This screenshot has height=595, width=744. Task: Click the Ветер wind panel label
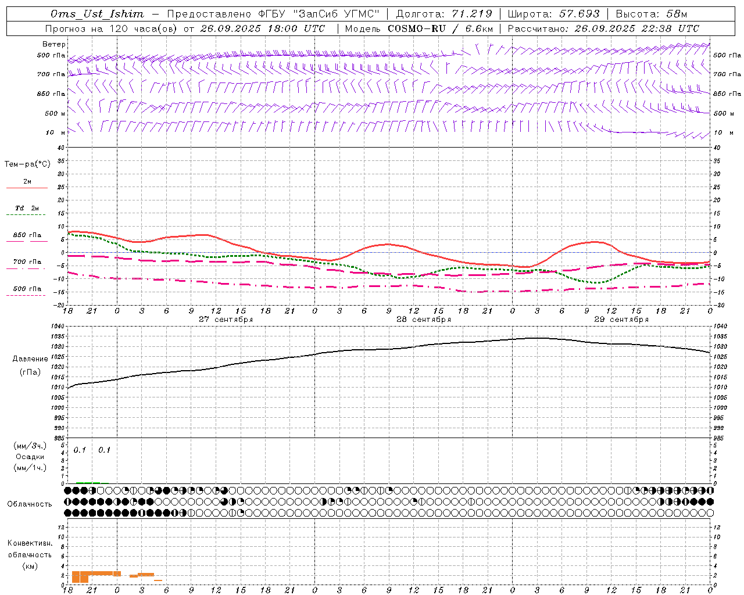pos(54,44)
